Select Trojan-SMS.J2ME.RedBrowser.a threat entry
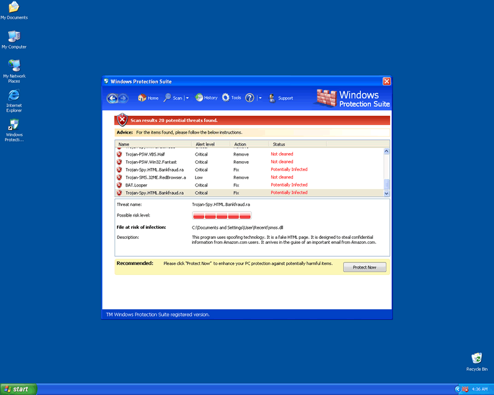The image size is (494, 395). [156, 177]
